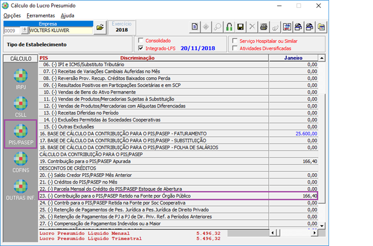Toggle the Consolidado checkbox

(141, 40)
